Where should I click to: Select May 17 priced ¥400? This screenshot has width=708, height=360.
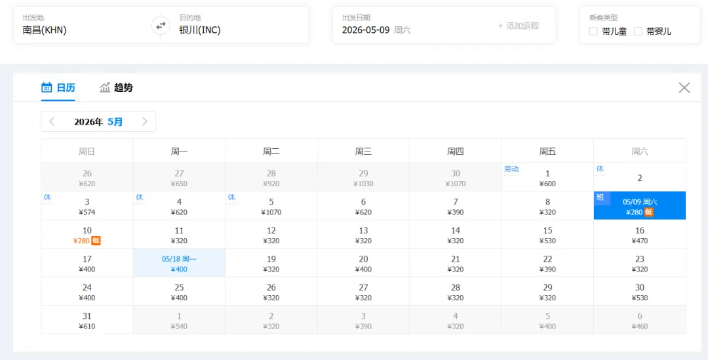(x=87, y=262)
